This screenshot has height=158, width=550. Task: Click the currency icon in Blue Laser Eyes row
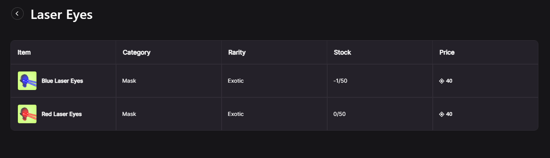441,81
